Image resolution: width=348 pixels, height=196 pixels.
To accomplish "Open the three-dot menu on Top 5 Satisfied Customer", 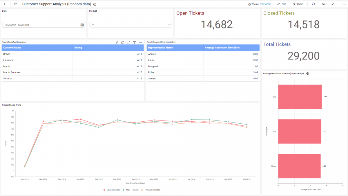I will coord(140,42).
